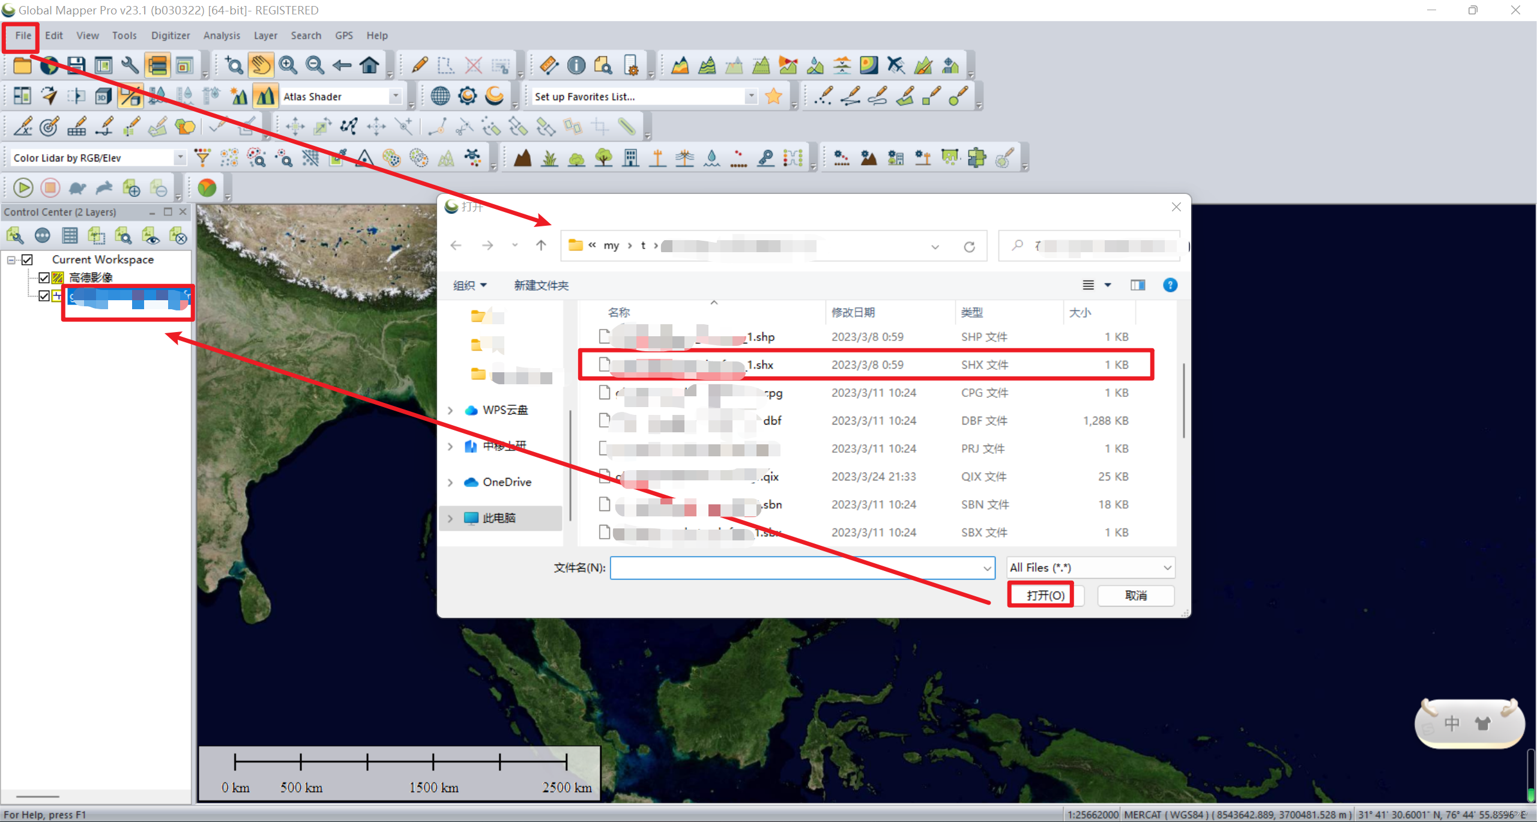The width and height of the screenshot is (1537, 822).
Task: Click the yellow Favorites star icon
Action: pyautogui.click(x=774, y=96)
